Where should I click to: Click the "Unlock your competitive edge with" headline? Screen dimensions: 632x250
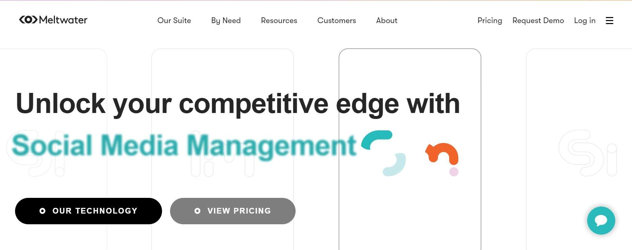click(238, 104)
